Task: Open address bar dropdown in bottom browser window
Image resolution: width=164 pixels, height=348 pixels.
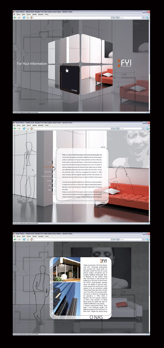Action: coord(111,239)
